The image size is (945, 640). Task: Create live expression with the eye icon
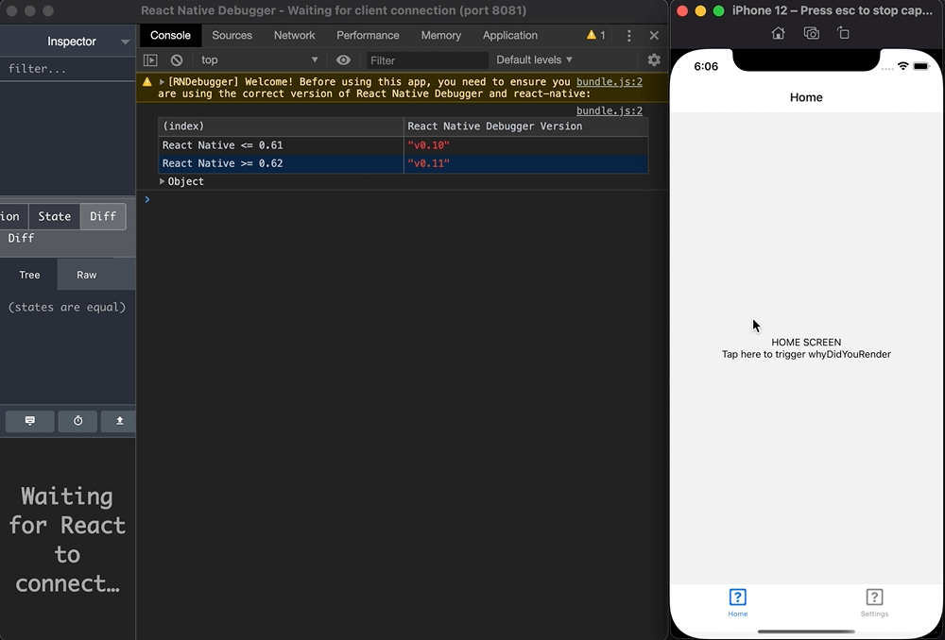pos(344,60)
